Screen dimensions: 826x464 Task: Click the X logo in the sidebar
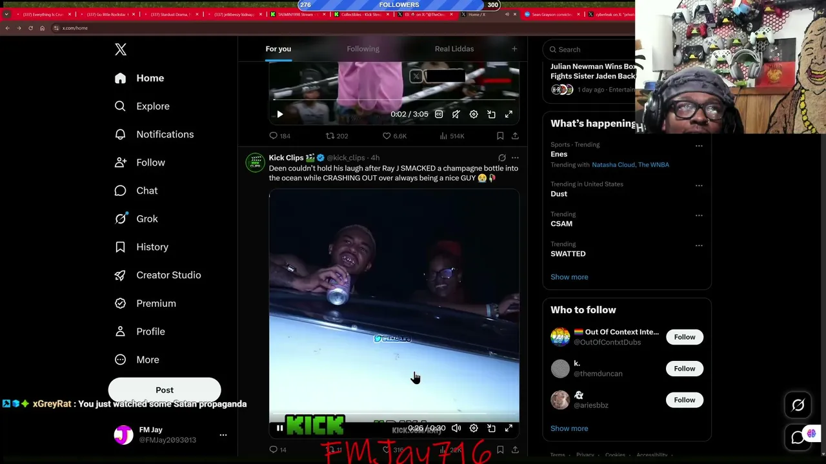pos(121,50)
